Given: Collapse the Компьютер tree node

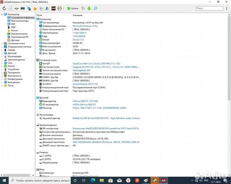Looking at the screenshot, I should [2, 14].
